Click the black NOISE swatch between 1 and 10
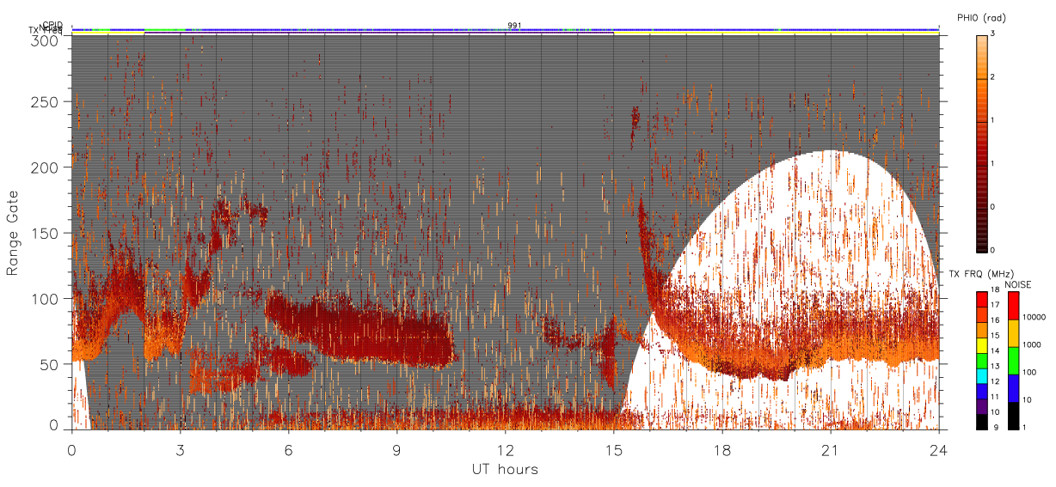Image resolution: width=1056 pixels, height=487 pixels. point(1013,415)
